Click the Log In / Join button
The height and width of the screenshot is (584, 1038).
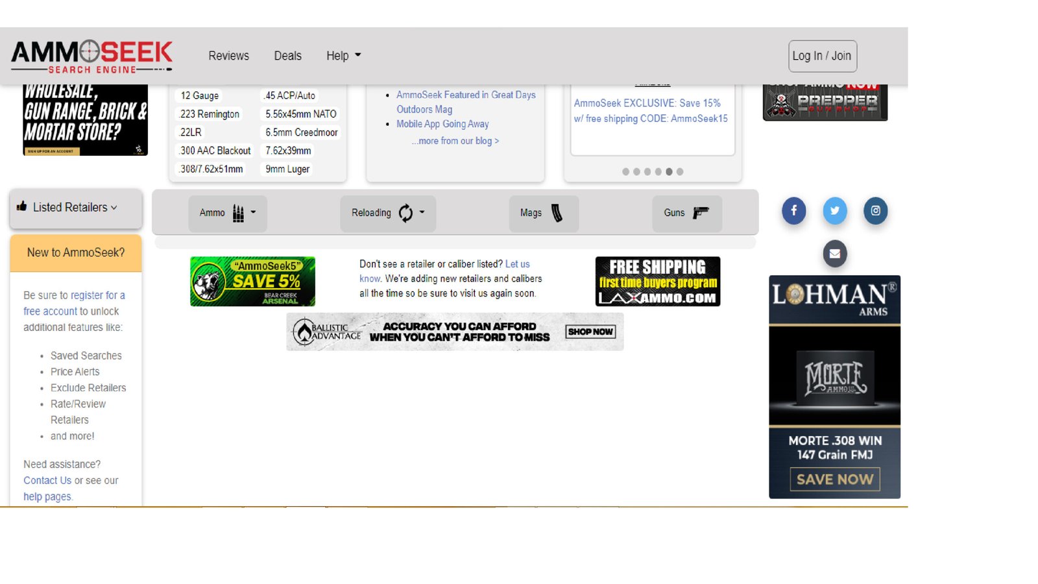823,56
